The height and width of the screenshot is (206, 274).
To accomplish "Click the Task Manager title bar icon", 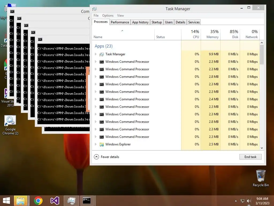I will pyautogui.click(x=94, y=9).
